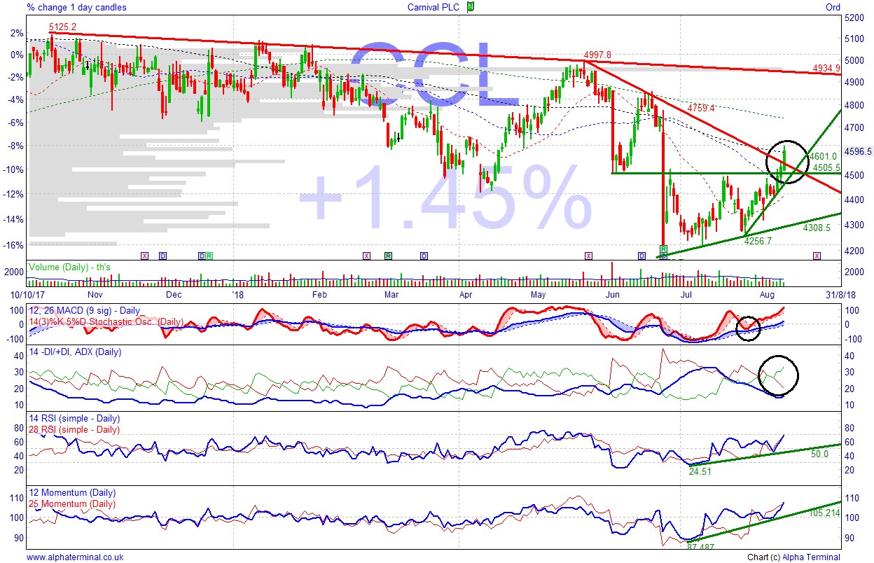Click the green R marker in mid December
This screenshot has height=563, width=874.
click(x=209, y=256)
